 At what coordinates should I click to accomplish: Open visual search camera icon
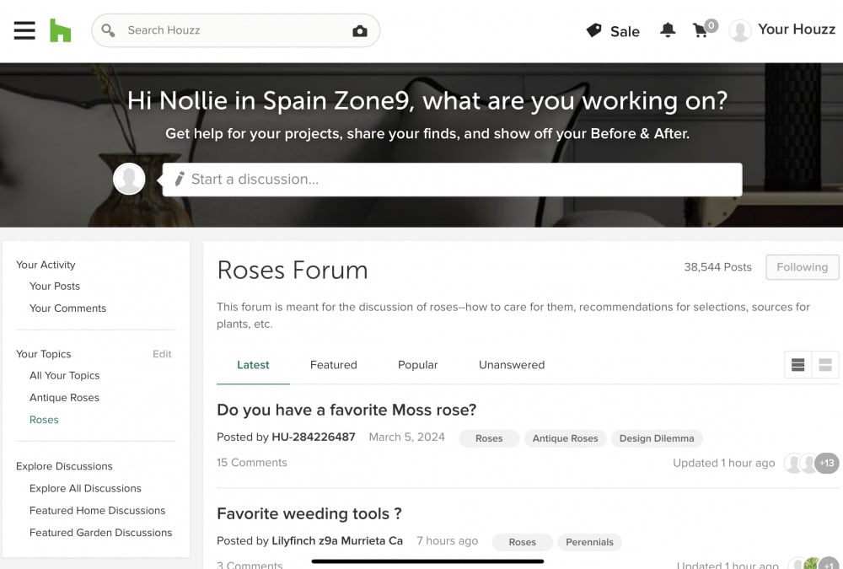pyautogui.click(x=360, y=31)
